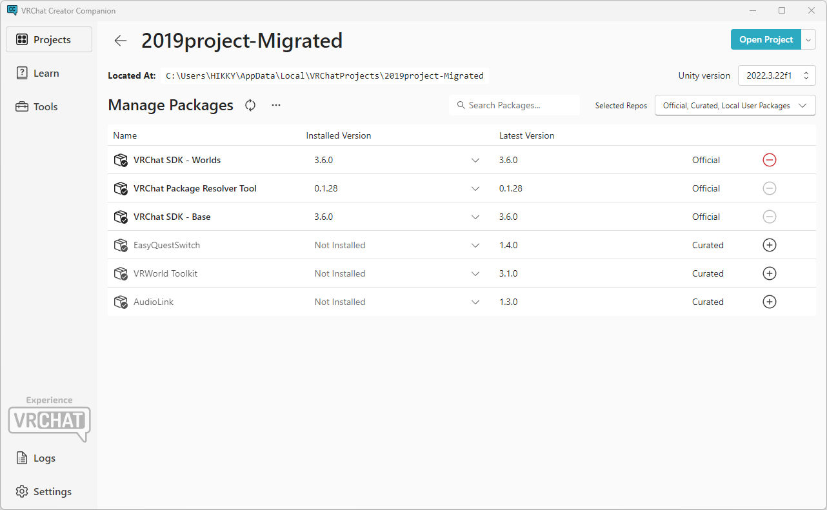Add AudioLink package via plus icon
827x510 pixels.
[x=769, y=302]
